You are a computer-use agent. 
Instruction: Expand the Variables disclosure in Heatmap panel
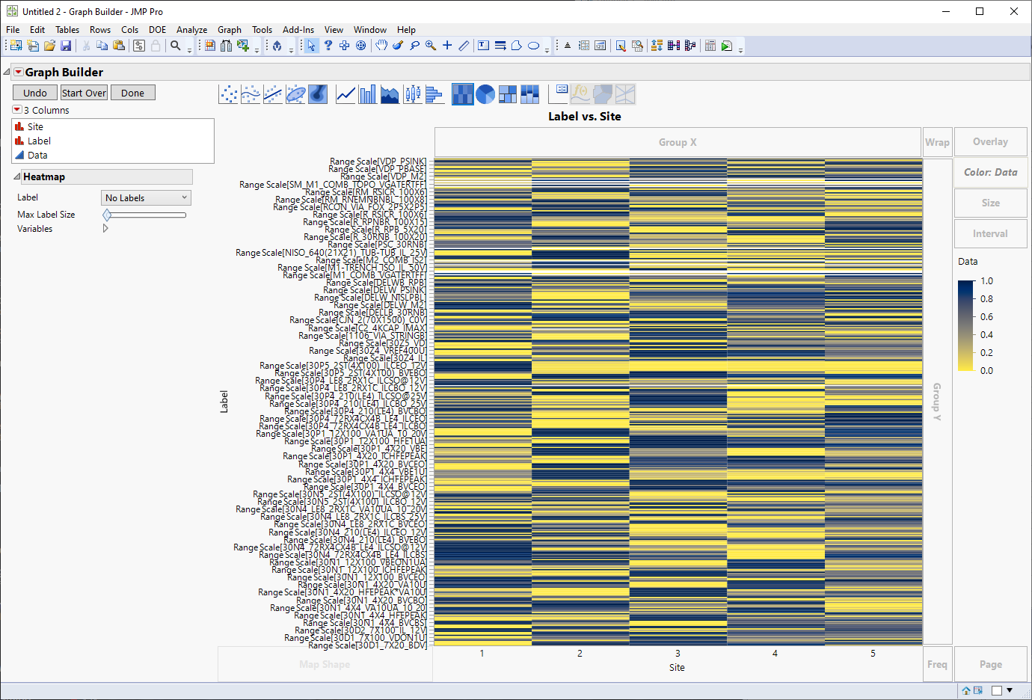105,228
